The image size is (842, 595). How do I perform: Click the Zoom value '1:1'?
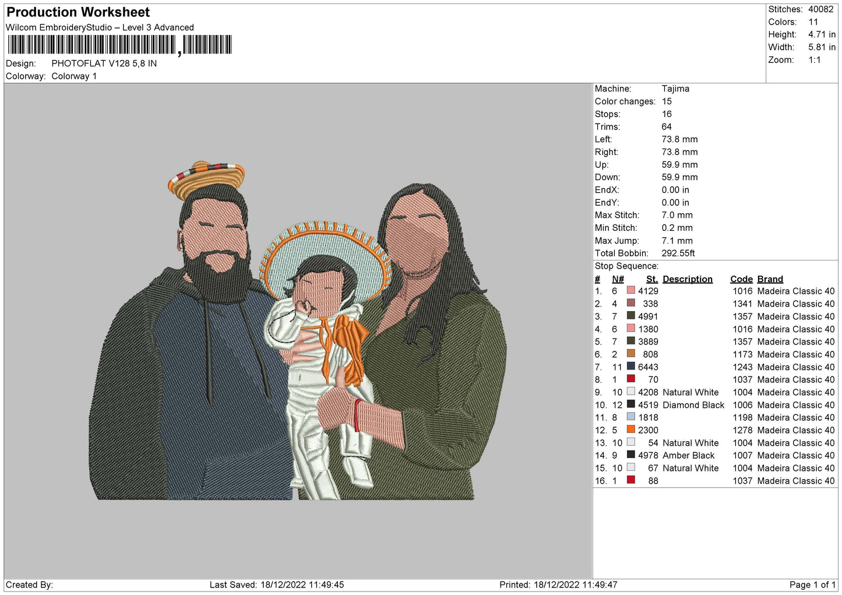814,60
